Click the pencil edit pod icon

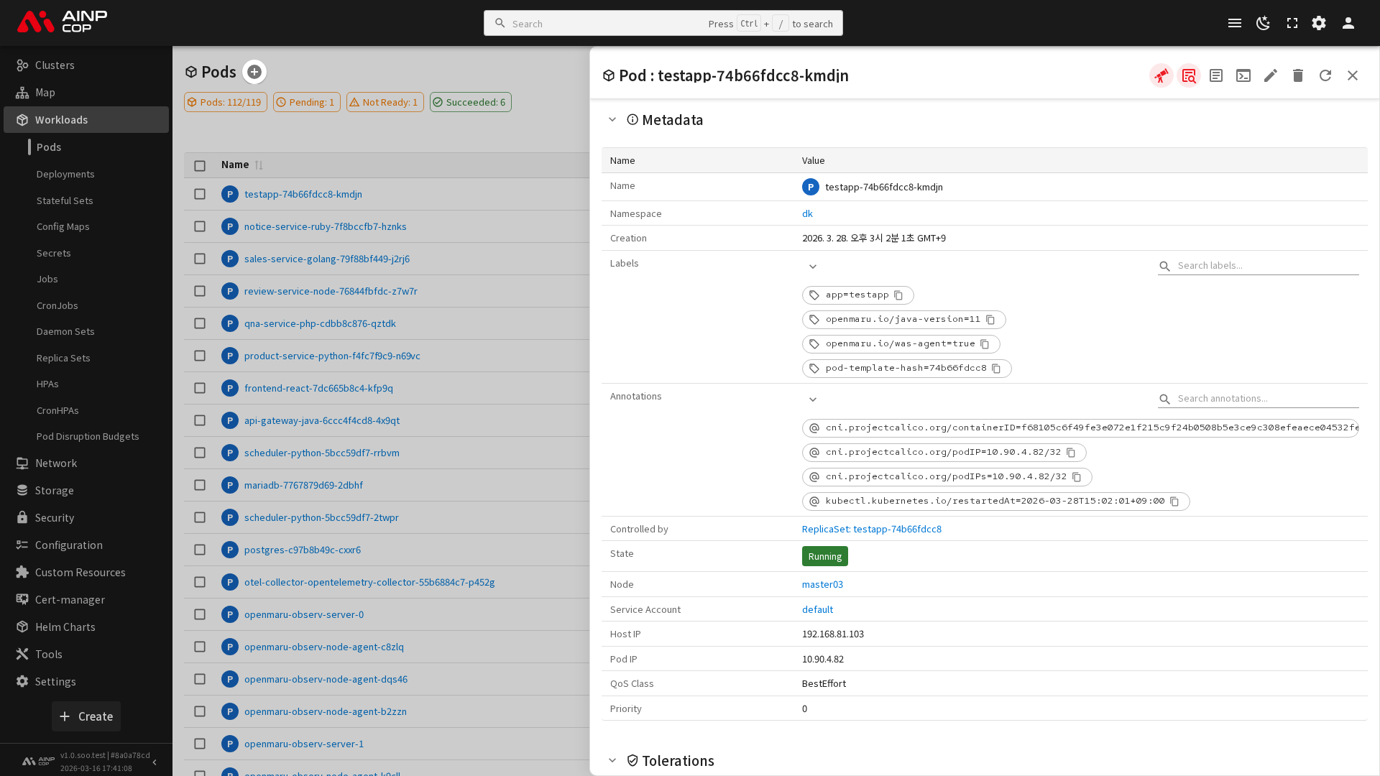click(1271, 75)
